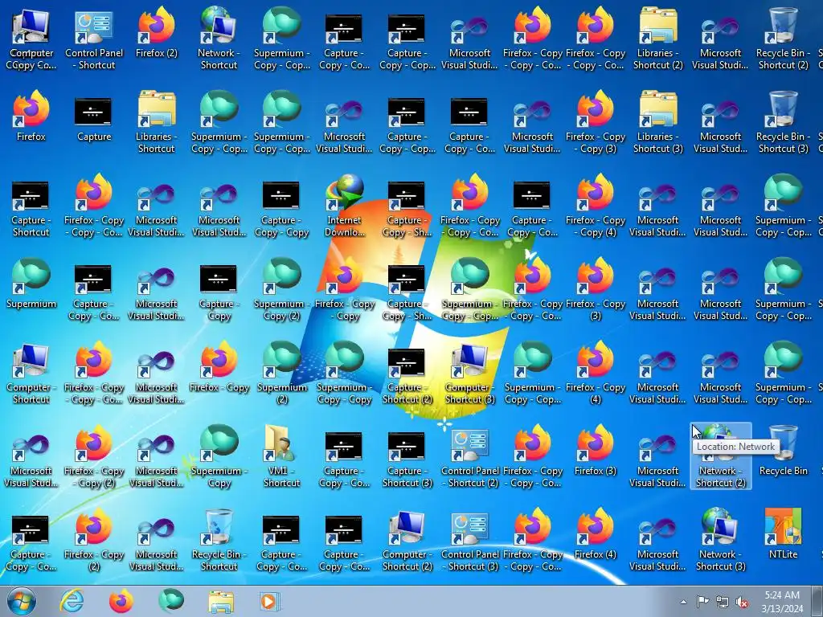Select Recycle Bin - Shortcut (2) icon
The height and width of the screenshot is (617, 823).
click(x=783, y=38)
